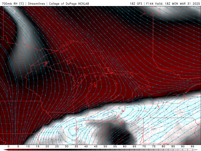Select the '90' color bar label
Image resolution: width=201 pixels, height=151 pixels.
click(183, 146)
